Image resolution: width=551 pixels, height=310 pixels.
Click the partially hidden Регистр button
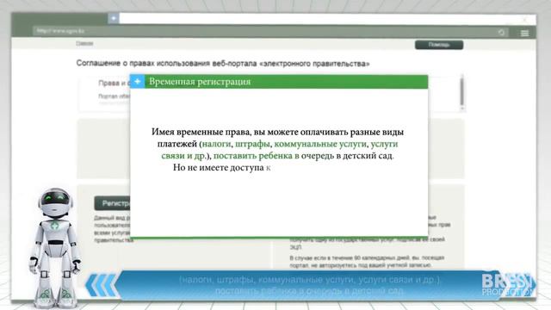point(112,203)
